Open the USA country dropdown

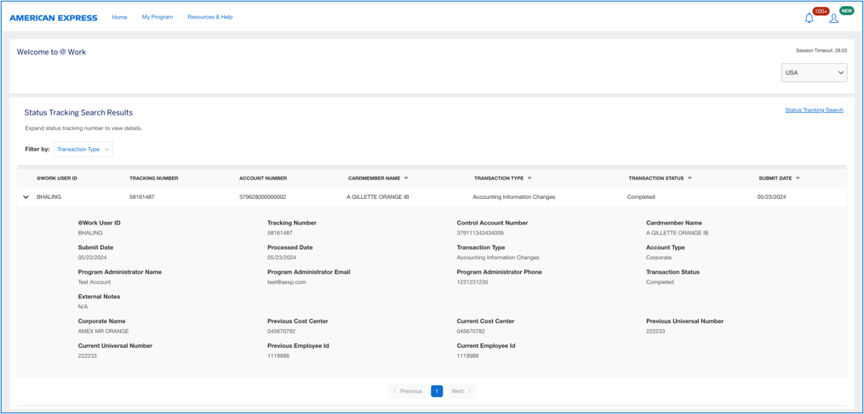click(814, 73)
